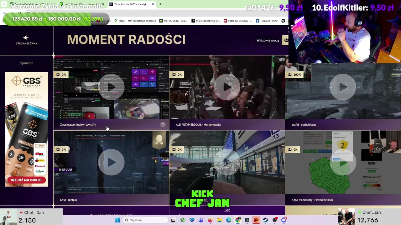Viewport: 401px width, 225px height.
Task: Open the Moje sponsoringi bookmark
Action: pos(206,21)
